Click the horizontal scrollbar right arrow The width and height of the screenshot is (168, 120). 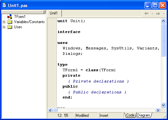(x=158, y=110)
